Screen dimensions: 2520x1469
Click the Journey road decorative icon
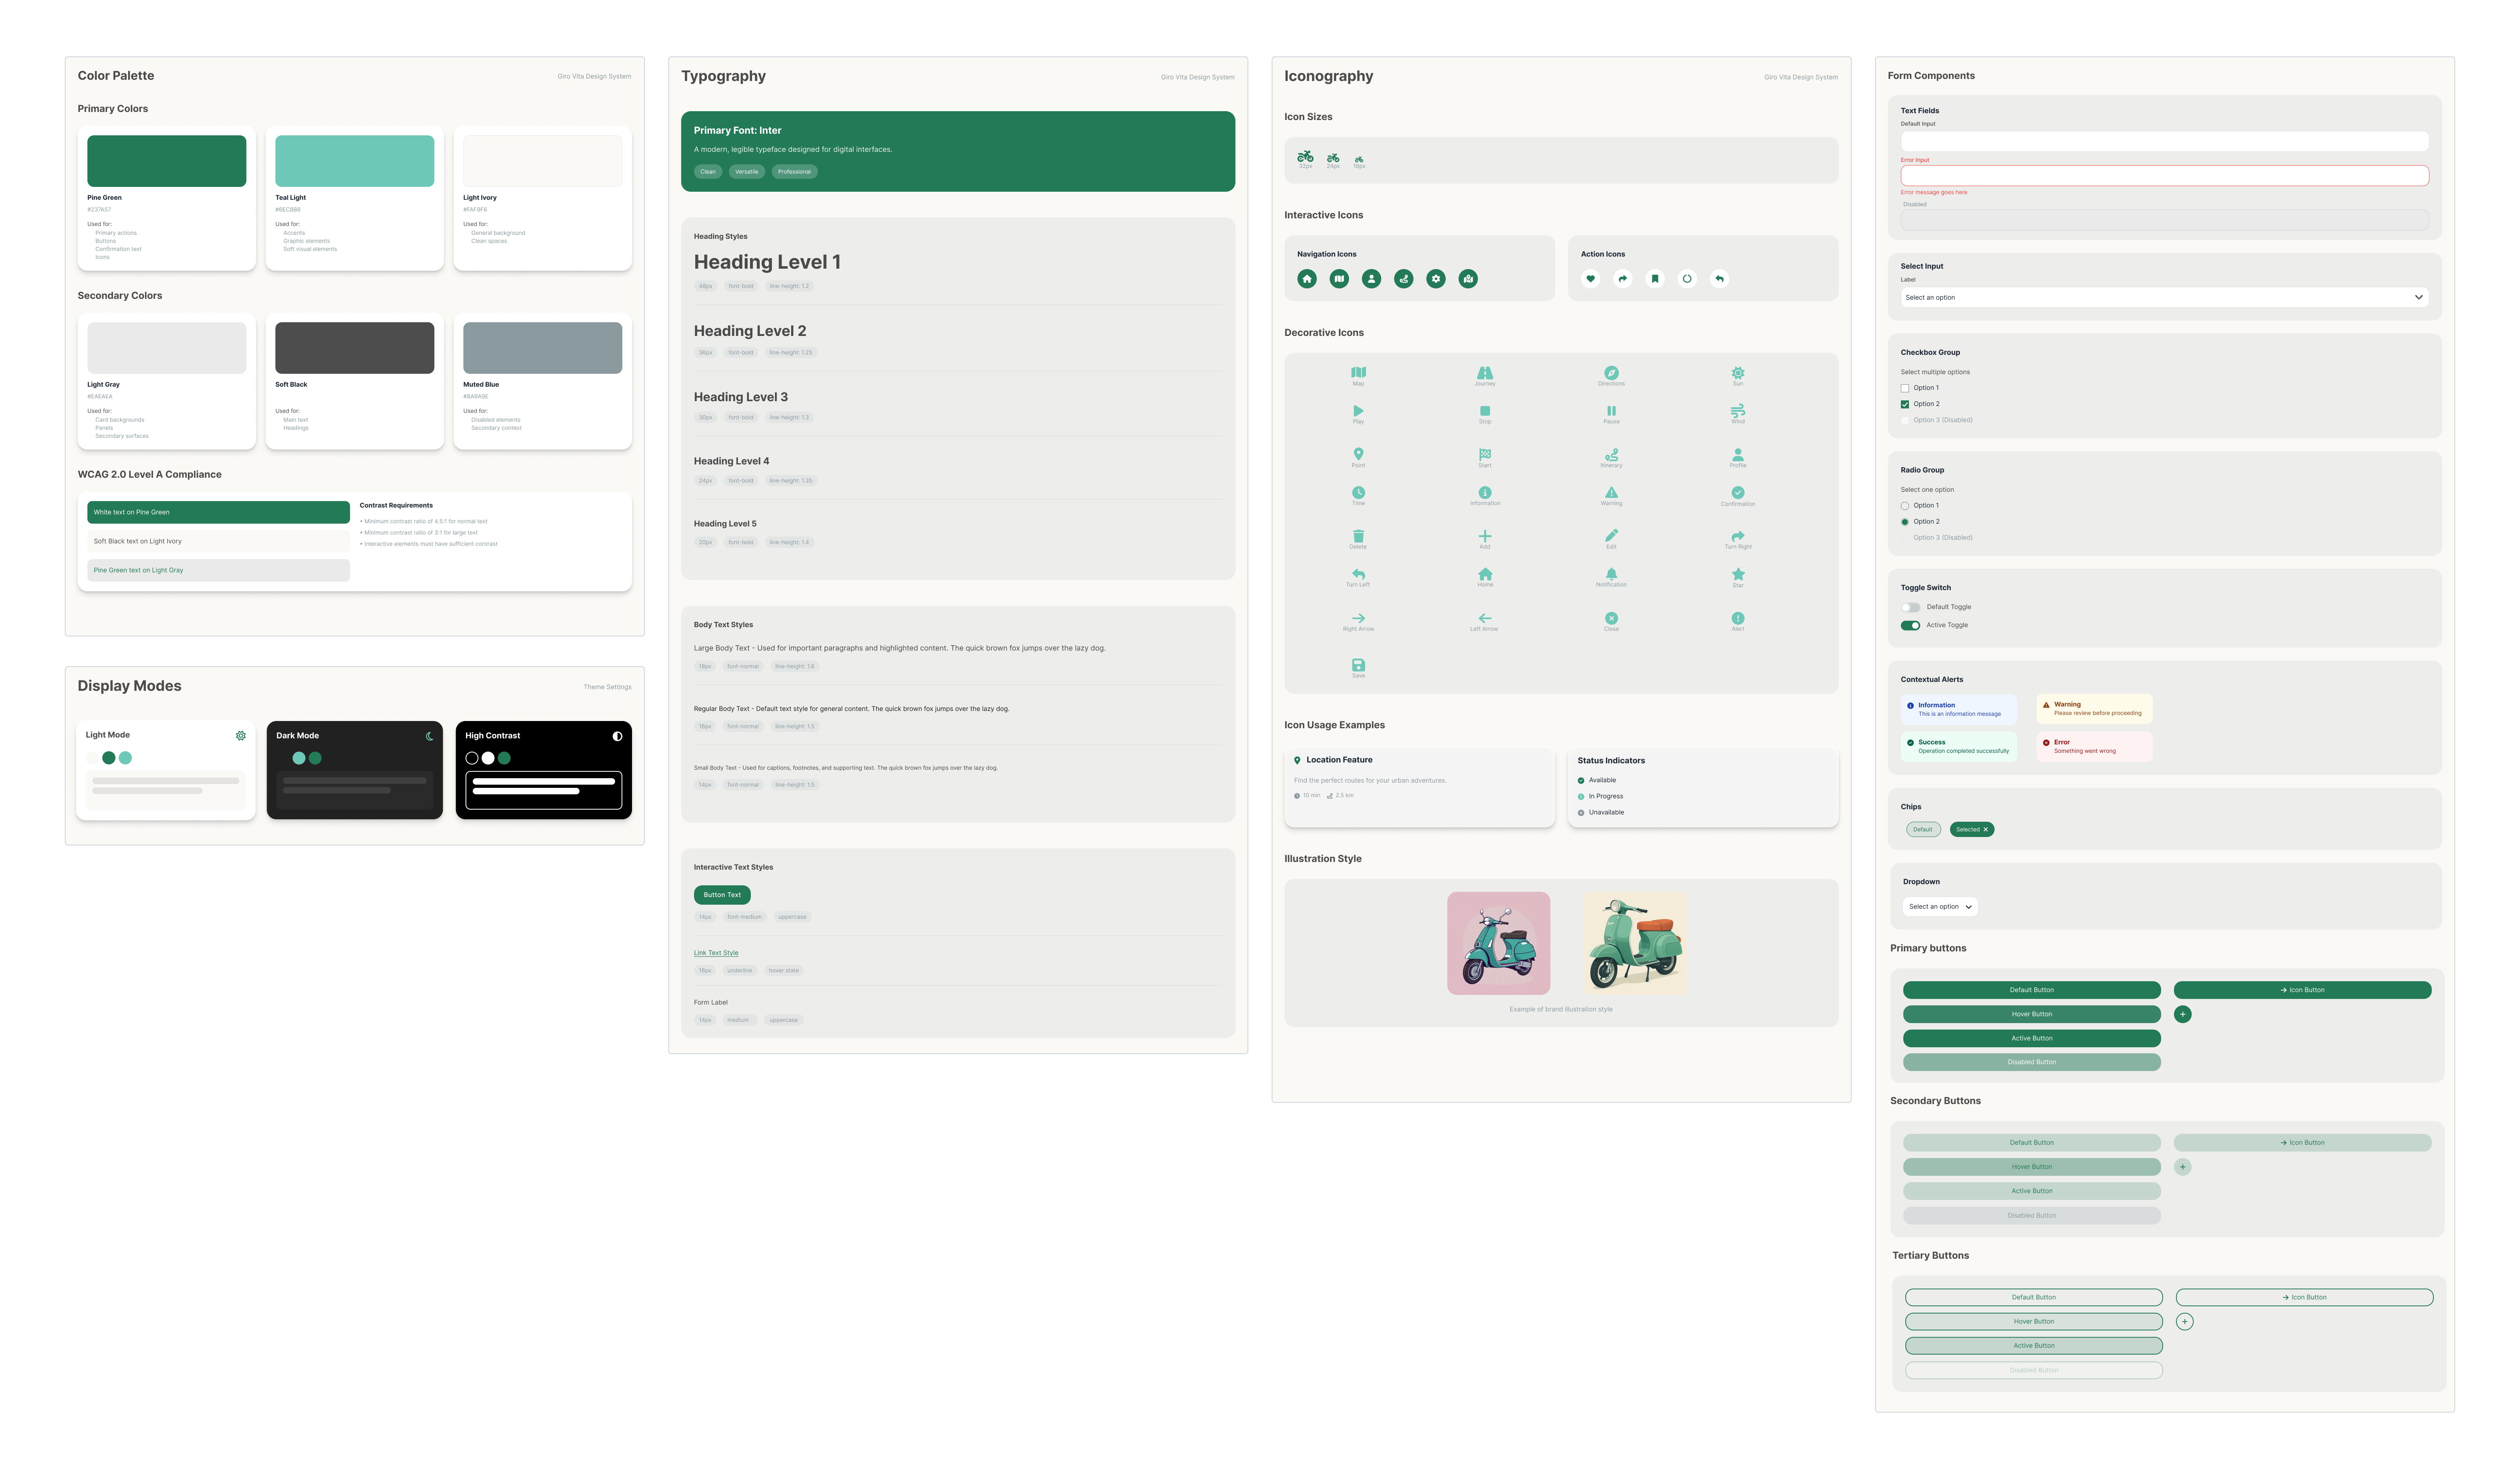coord(1485,372)
